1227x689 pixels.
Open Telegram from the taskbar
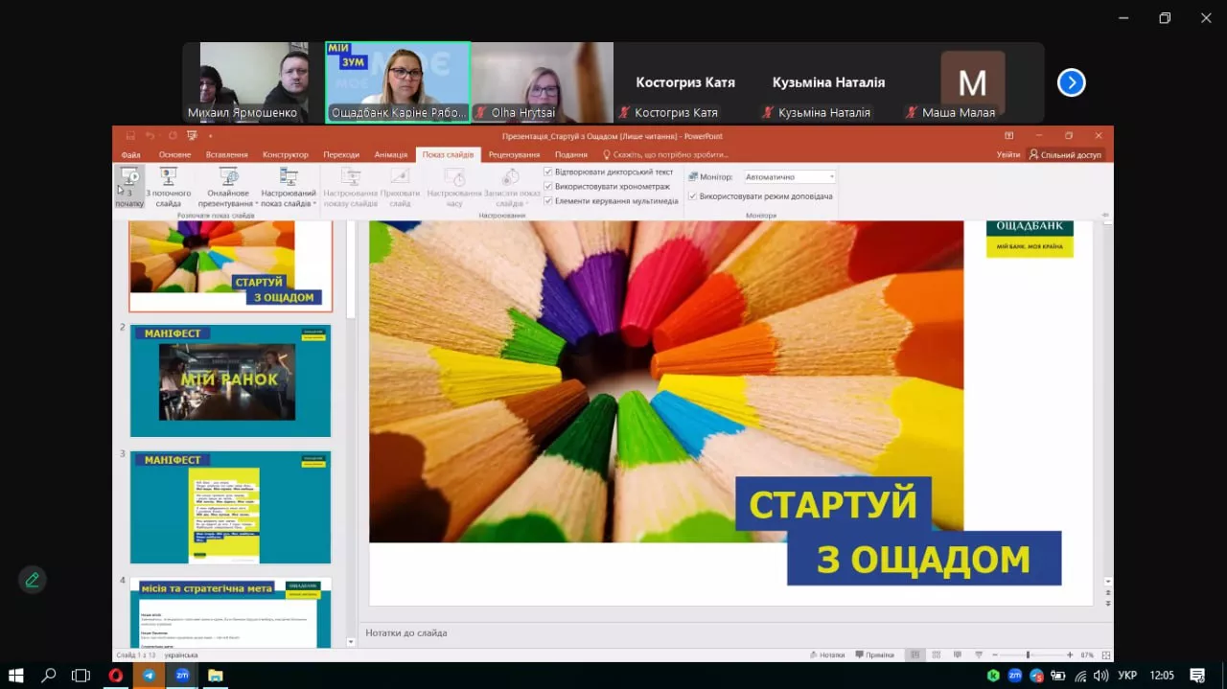point(149,676)
